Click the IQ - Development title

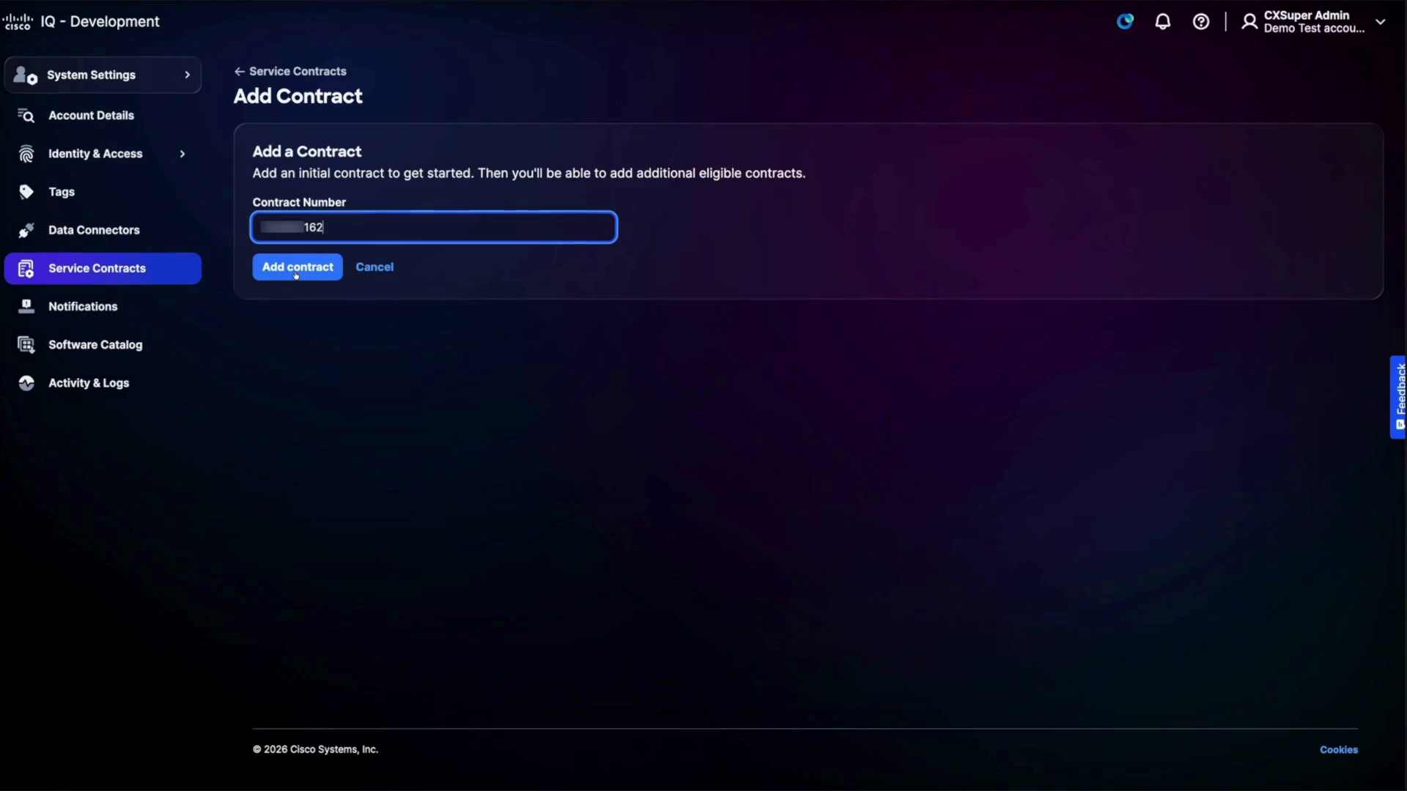pyautogui.click(x=100, y=22)
